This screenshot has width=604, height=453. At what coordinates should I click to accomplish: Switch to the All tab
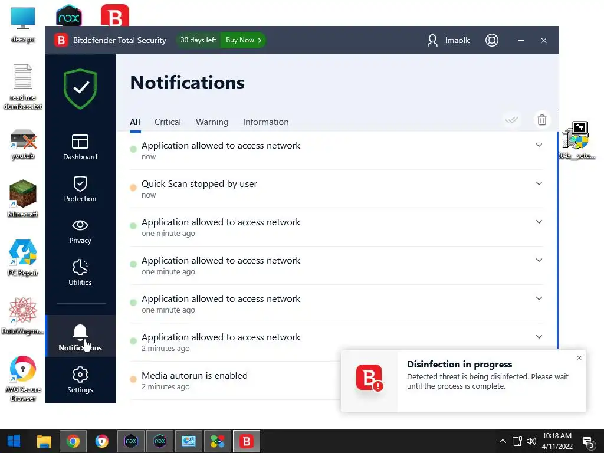135,122
